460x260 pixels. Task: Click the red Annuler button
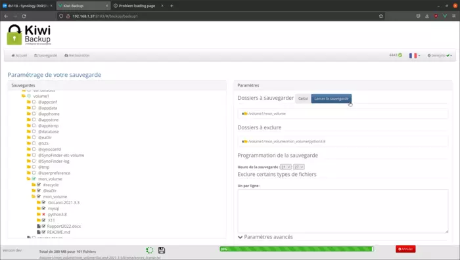pos(405,249)
